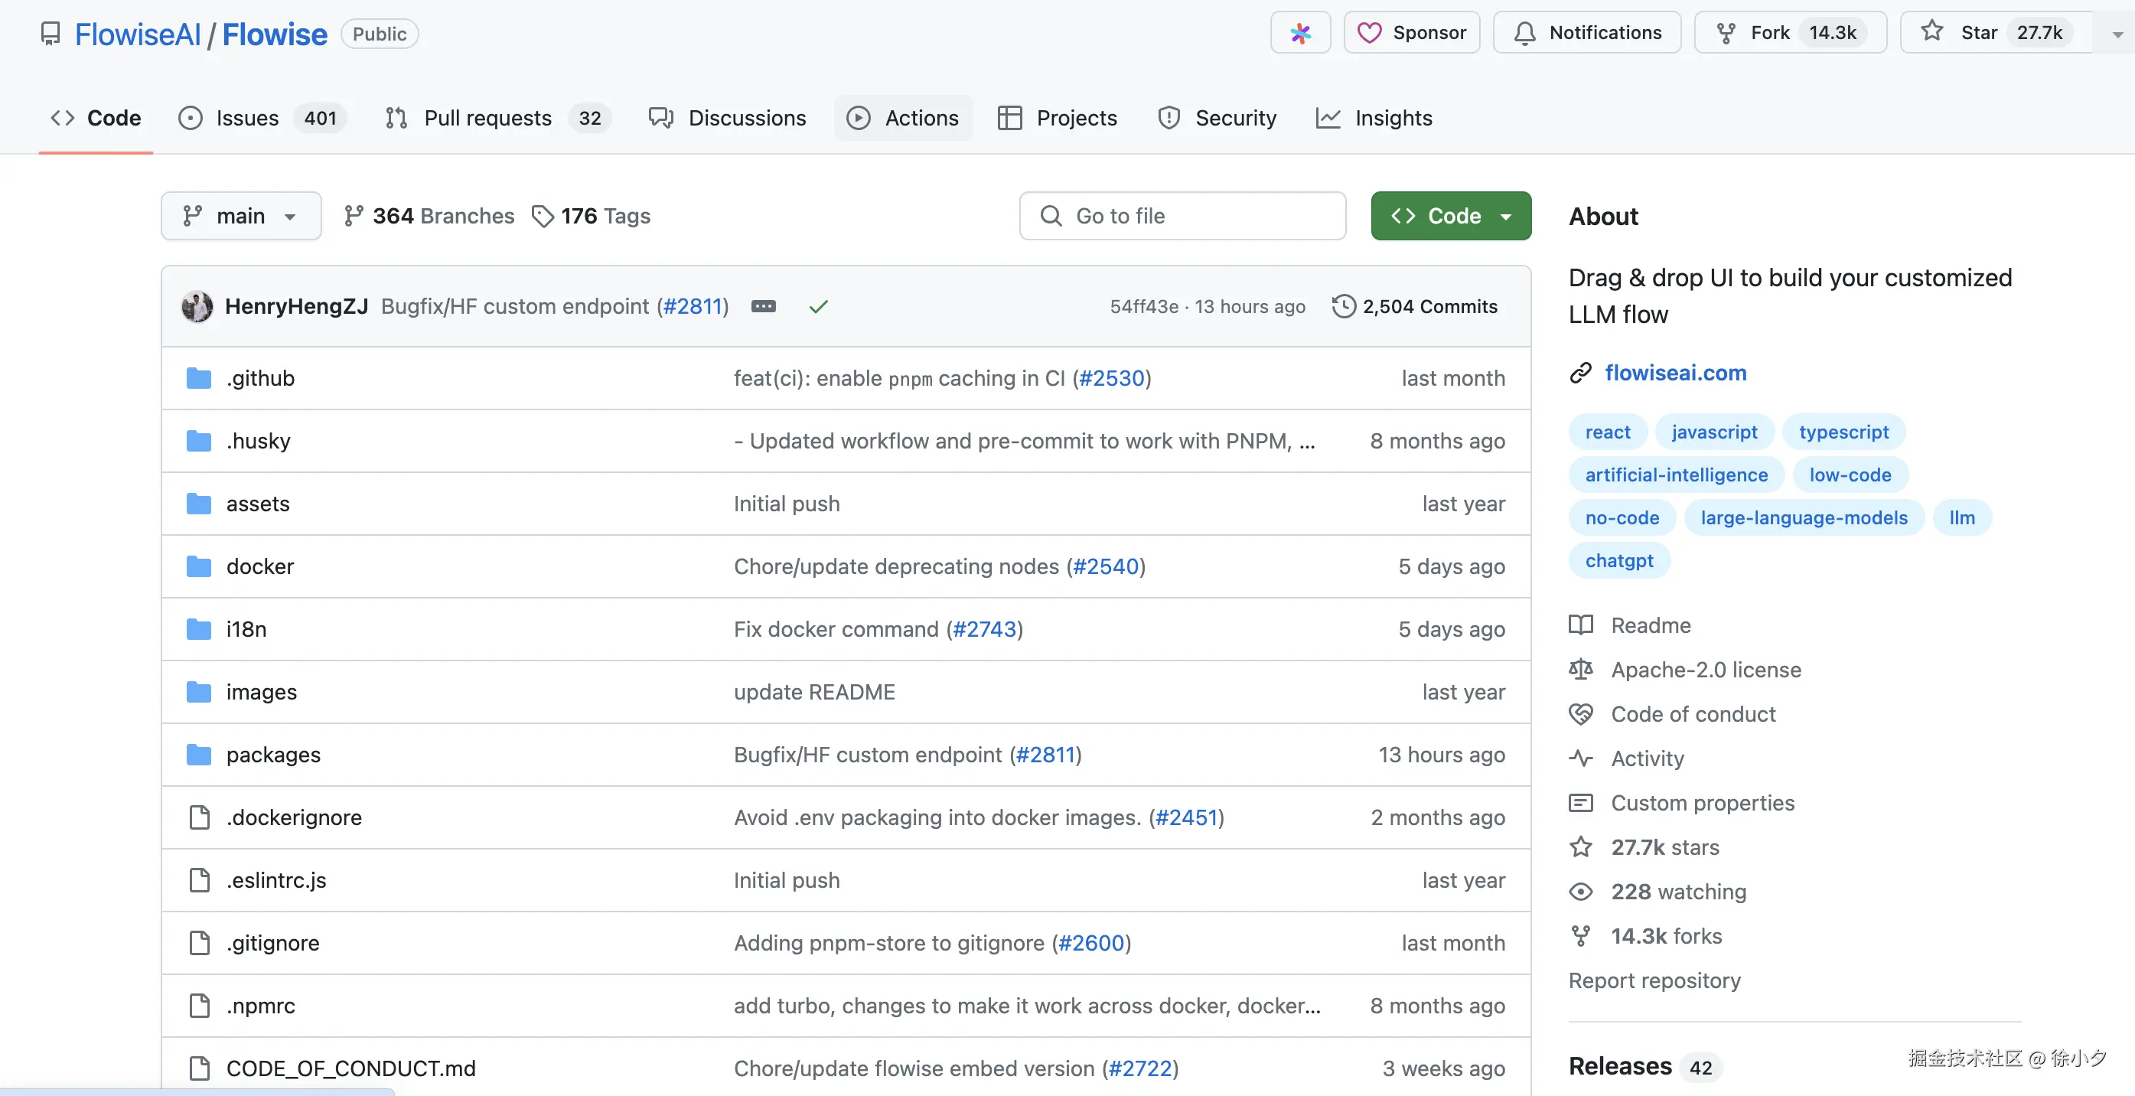Click the Go to file search field

tap(1183, 217)
